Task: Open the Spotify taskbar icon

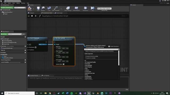Action: (71, 93)
